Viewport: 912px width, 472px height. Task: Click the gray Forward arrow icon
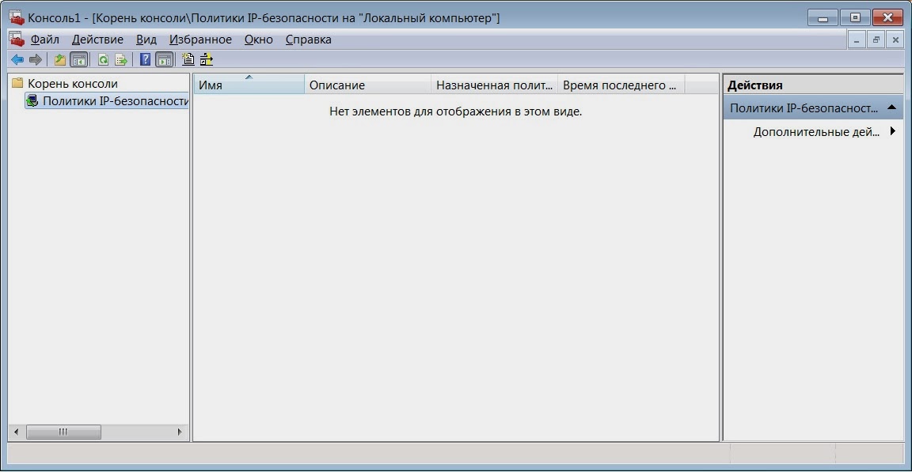click(36, 59)
